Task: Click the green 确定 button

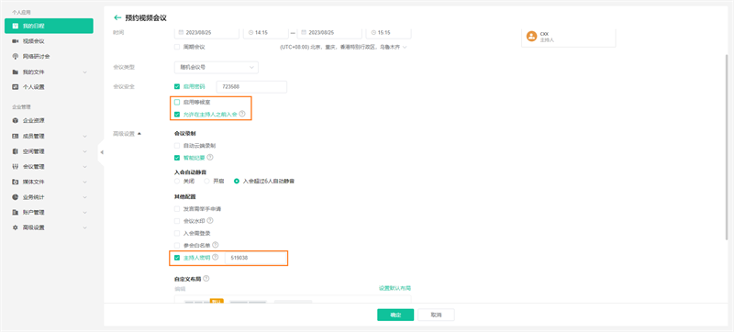Action: [395, 315]
